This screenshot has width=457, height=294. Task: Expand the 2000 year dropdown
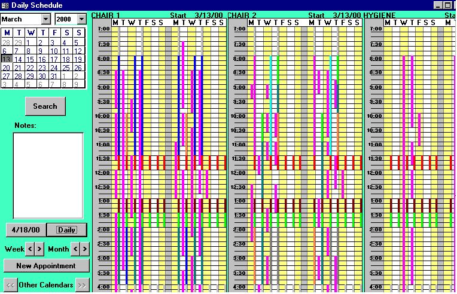[x=81, y=19]
